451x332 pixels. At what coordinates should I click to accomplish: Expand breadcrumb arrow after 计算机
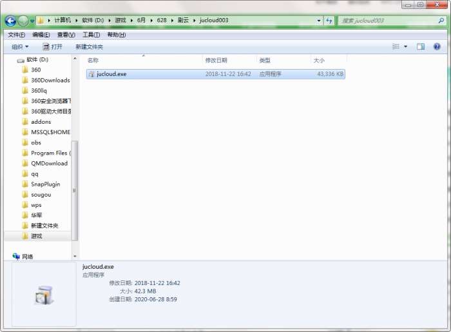point(77,21)
